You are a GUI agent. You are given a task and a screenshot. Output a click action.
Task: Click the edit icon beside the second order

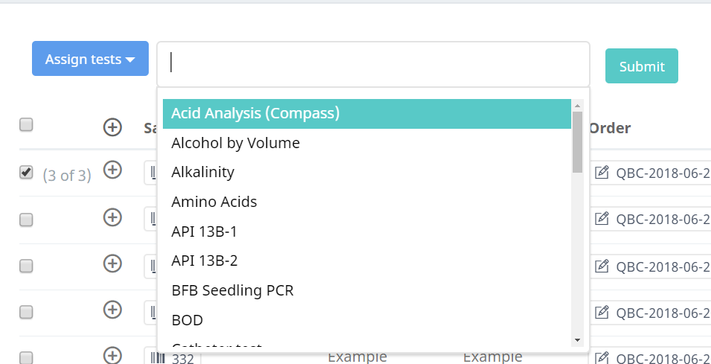[x=602, y=218]
